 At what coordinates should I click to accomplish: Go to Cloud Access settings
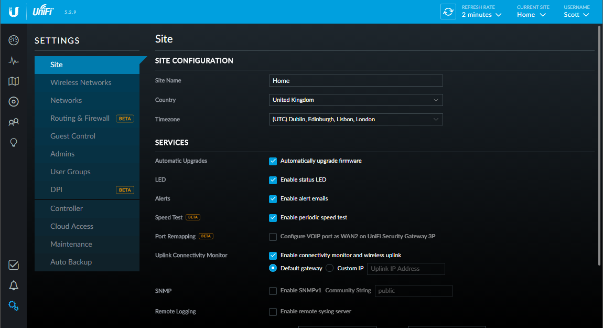71,226
